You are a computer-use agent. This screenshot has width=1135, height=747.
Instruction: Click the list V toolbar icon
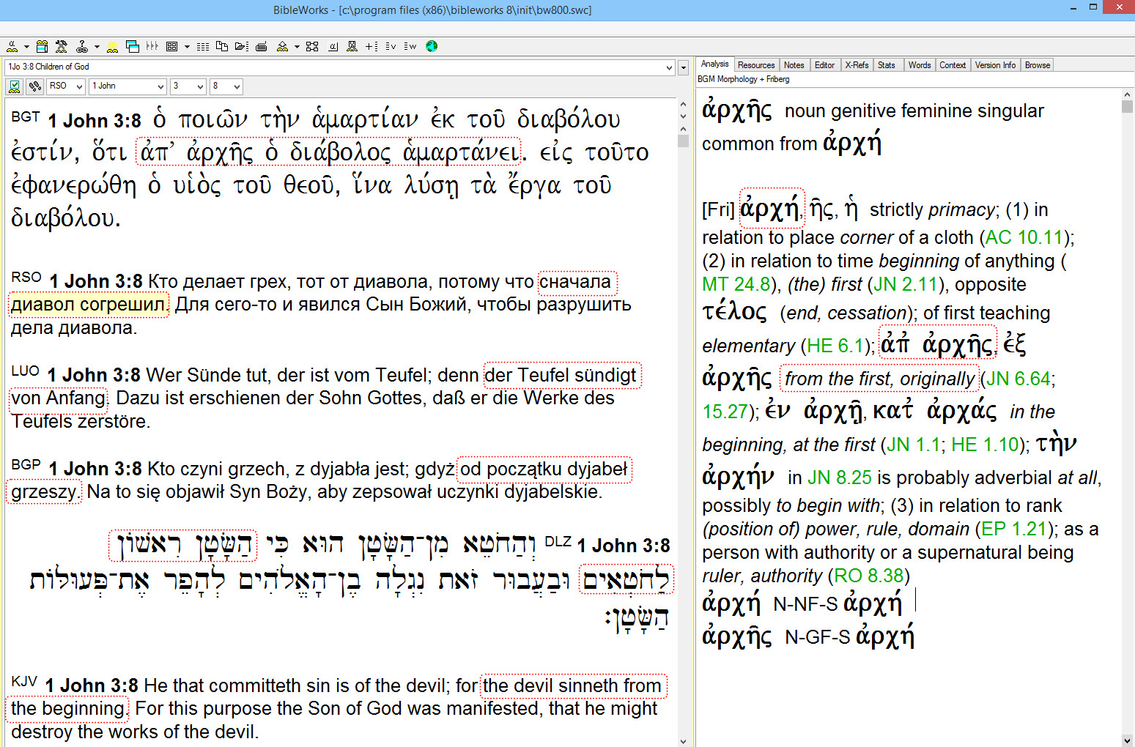pos(391,47)
